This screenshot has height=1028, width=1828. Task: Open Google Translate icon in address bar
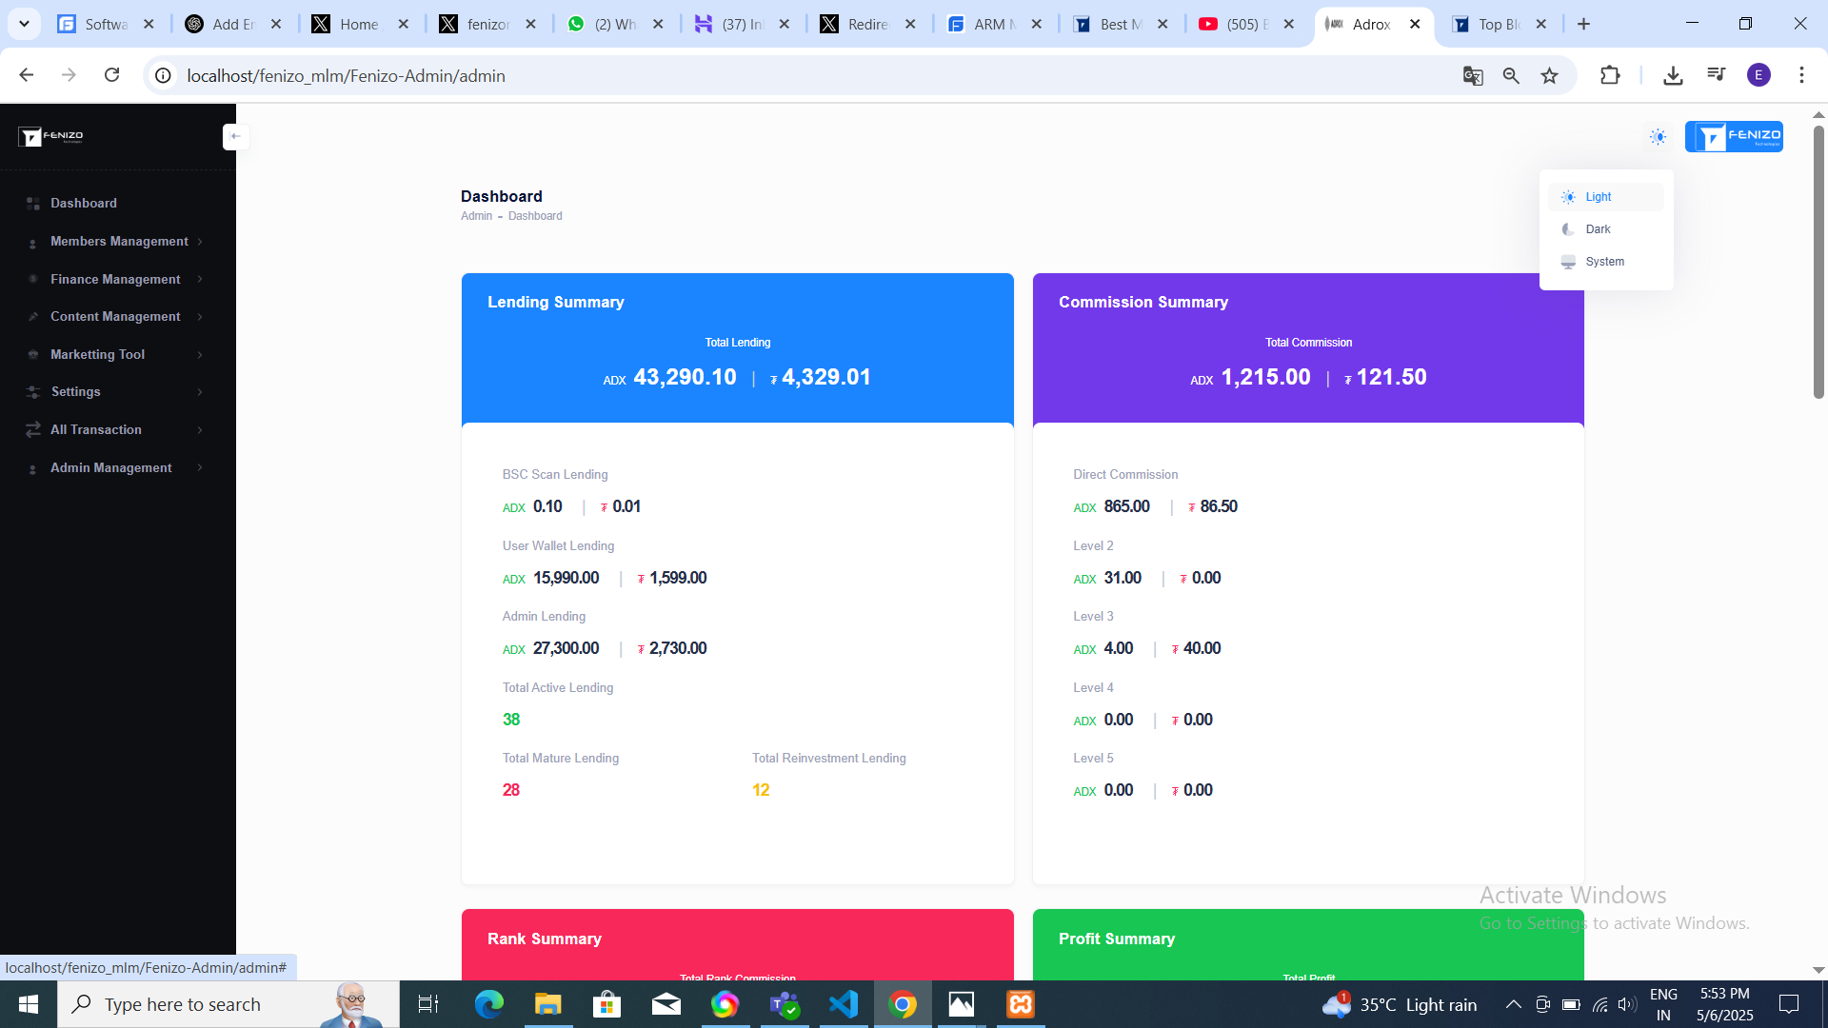(1472, 75)
